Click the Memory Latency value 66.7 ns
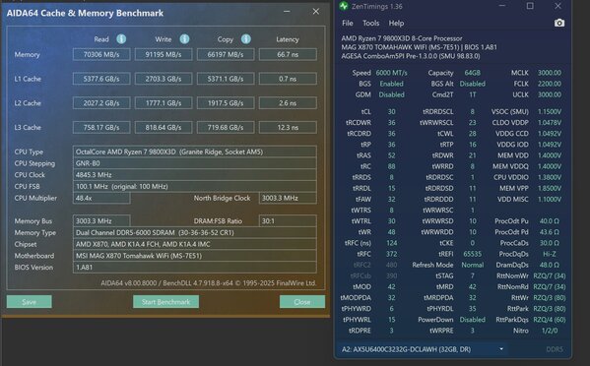 [288, 54]
